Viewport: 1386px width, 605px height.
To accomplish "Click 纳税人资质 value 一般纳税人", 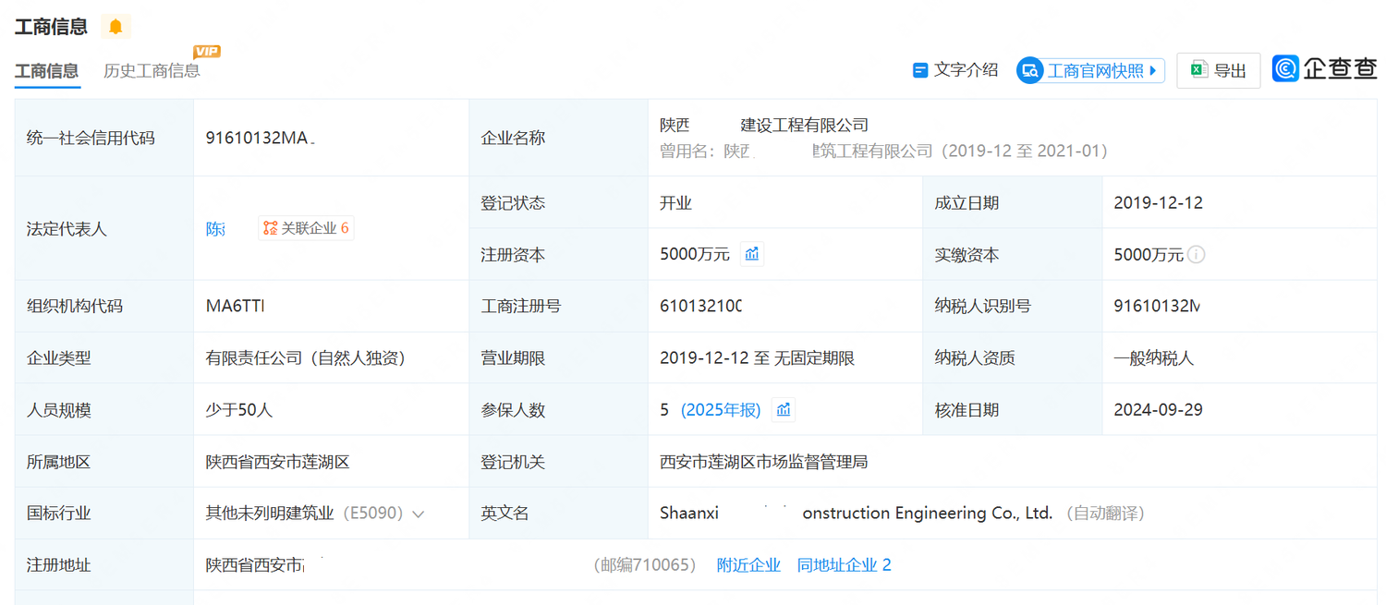I will pos(1153,358).
